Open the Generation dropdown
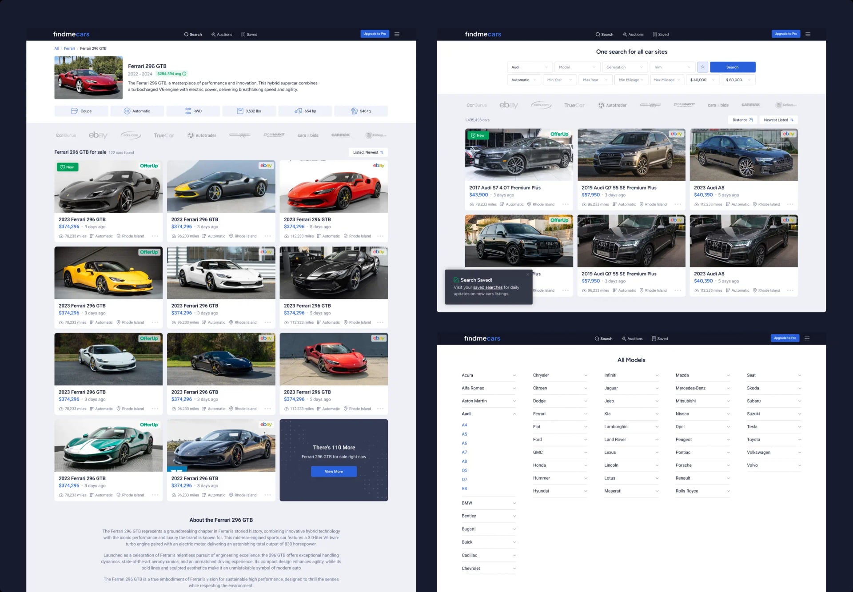This screenshot has width=853, height=592. click(x=624, y=67)
